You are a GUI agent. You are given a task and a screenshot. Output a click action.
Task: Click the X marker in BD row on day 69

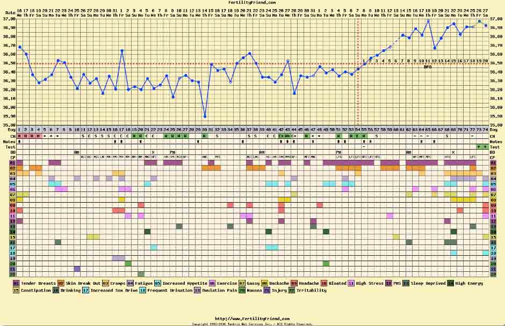pyautogui.click(x=453, y=152)
